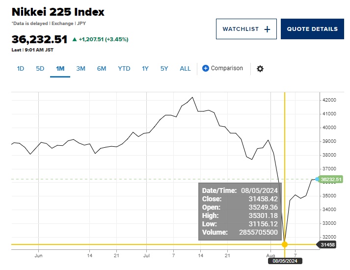Click the 31458 crosshair price label
The width and height of the screenshot is (350, 270).
[x=328, y=244]
